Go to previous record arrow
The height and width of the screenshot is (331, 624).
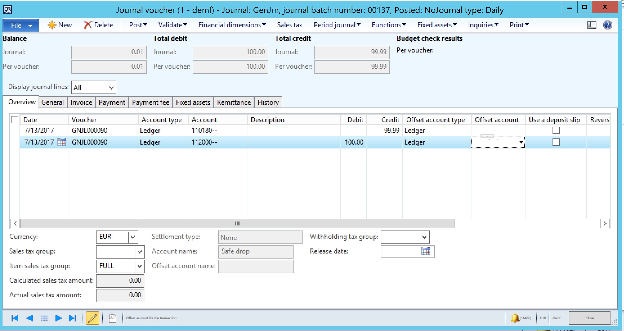[x=30, y=318]
